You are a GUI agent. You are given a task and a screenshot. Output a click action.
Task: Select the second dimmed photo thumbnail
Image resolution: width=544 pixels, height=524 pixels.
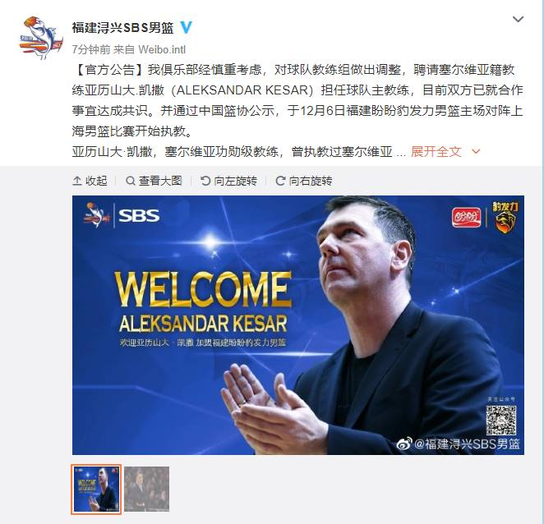pos(147,489)
